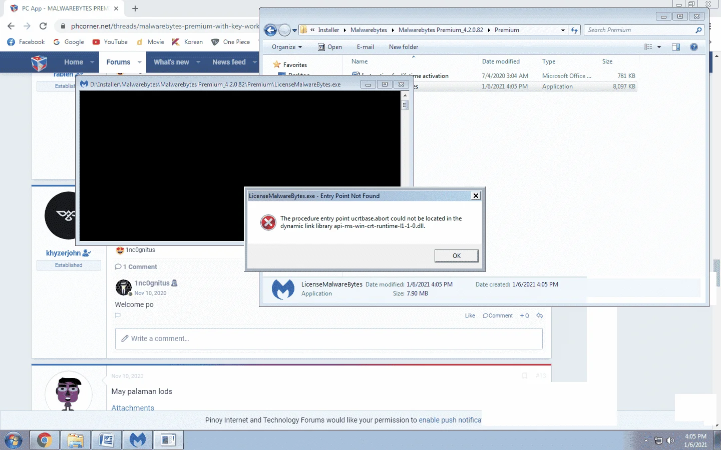Click the Malwarebytes icon in console title bar

point(84,84)
